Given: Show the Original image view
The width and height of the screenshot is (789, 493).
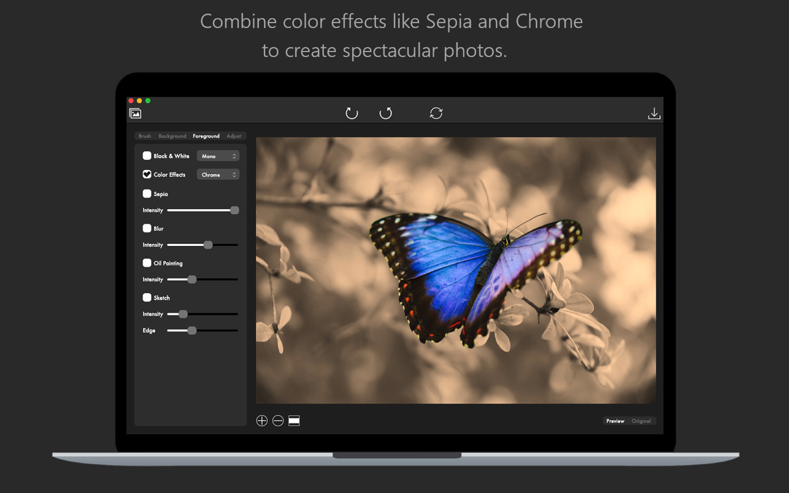Looking at the screenshot, I should [x=641, y=421].
